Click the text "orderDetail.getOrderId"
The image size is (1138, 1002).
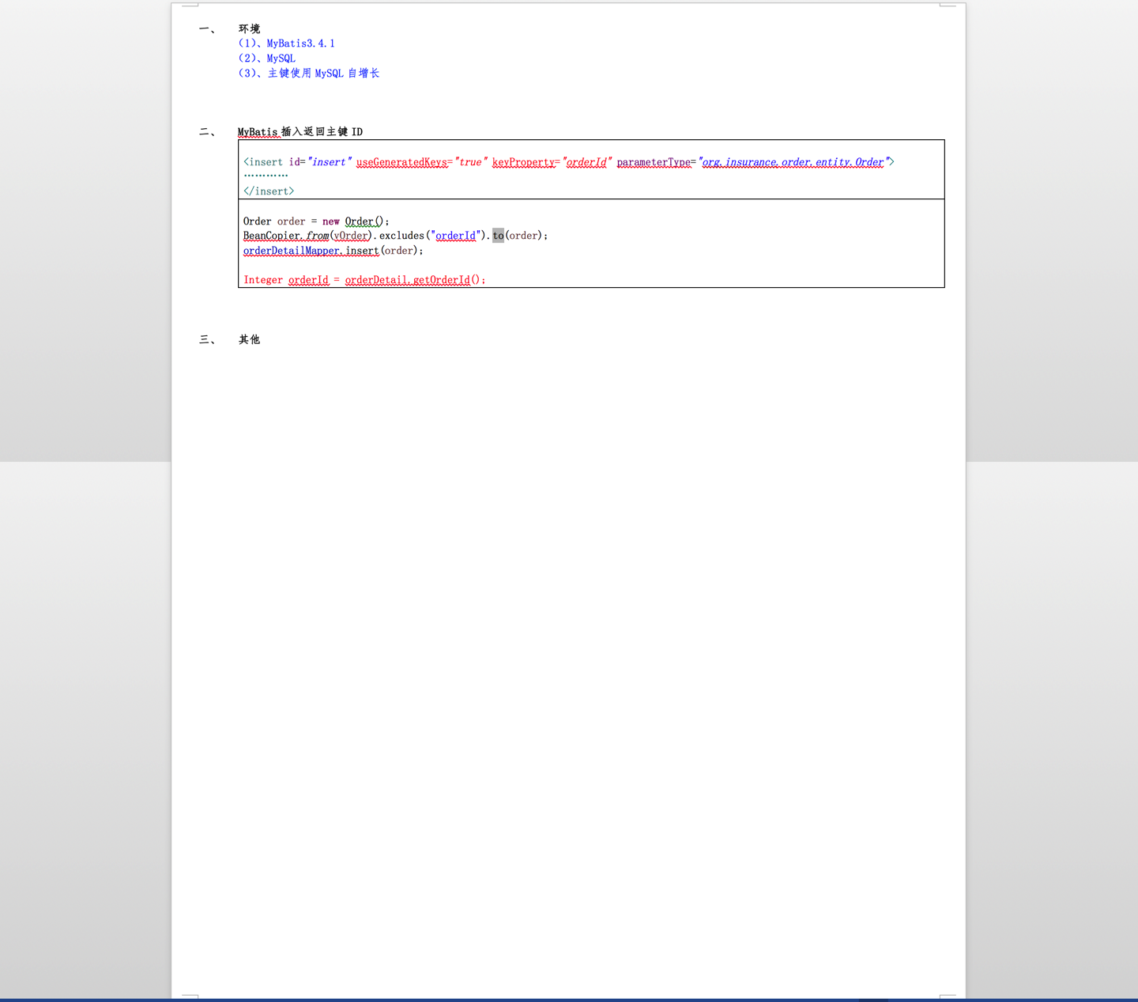407,280
